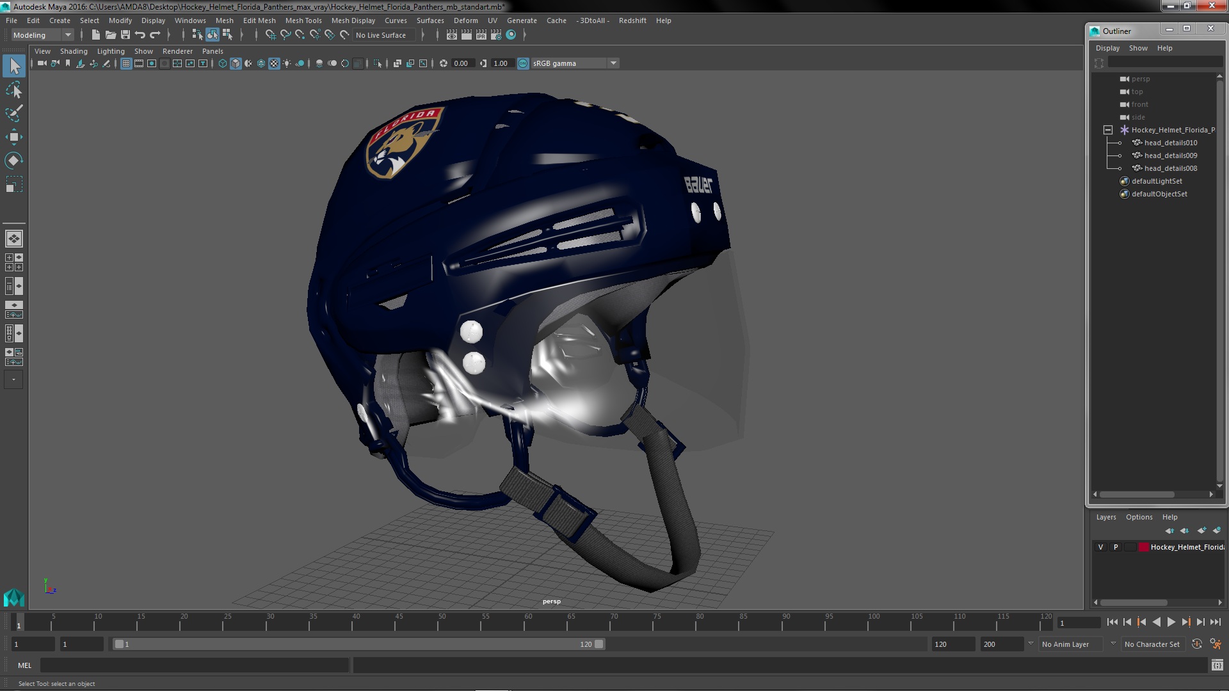Open the Mesh Tools menu

[303, 20]
